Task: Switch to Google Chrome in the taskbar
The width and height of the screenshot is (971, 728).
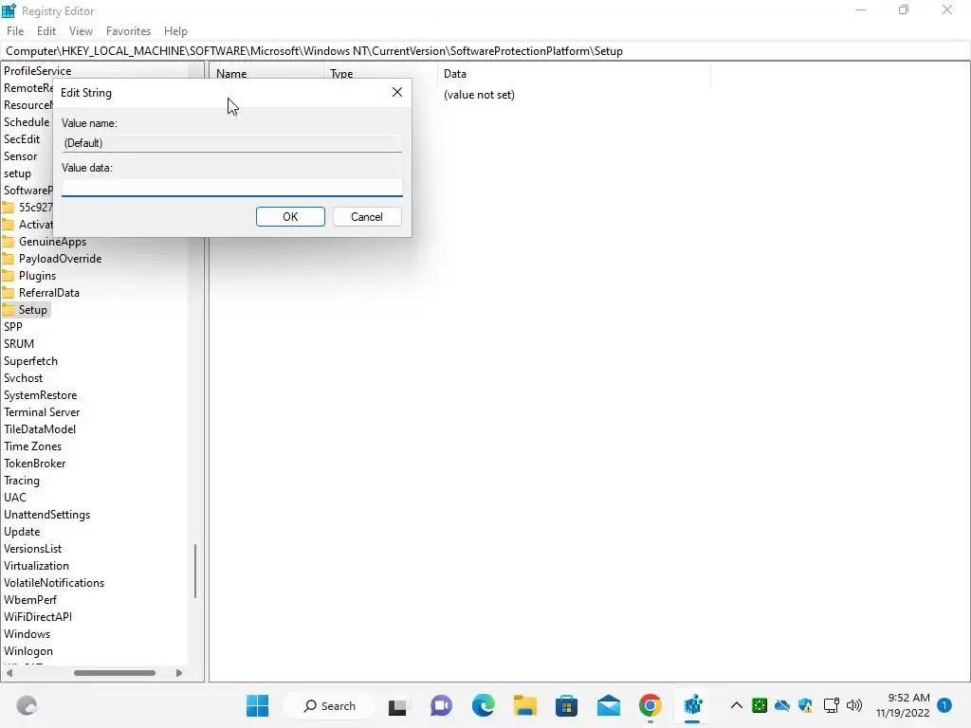Action: [650, 705]
